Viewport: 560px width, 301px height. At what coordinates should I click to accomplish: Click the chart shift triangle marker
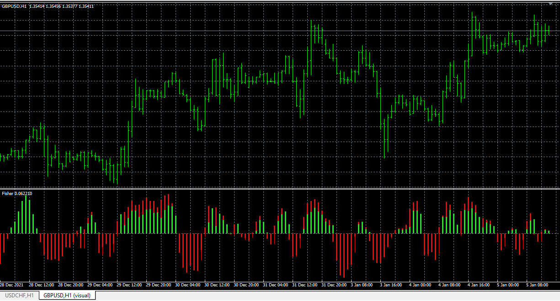551,4
